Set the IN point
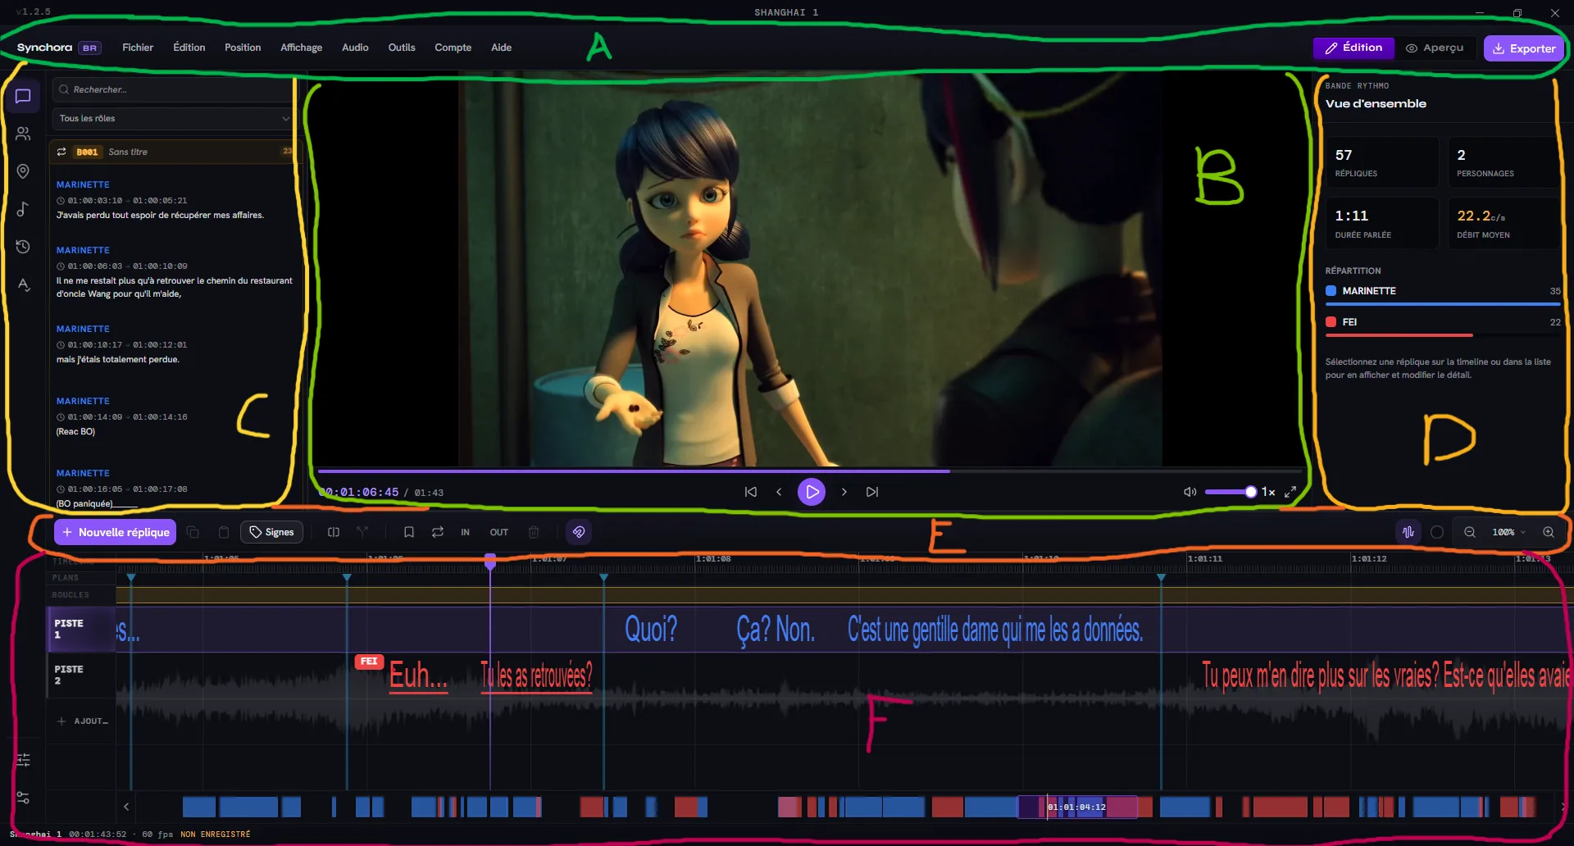This screenshot has height=846, width=1574. click(x=465, y=533)
